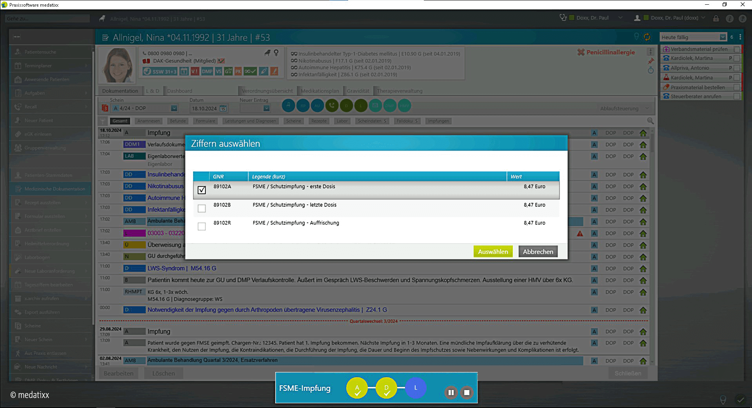Image resolution: width=752 pixels, height=408 pixels.
Task: Open the phone call circle icon in toolbar
Action: point(332,105)
